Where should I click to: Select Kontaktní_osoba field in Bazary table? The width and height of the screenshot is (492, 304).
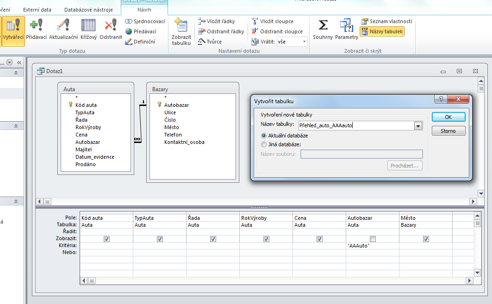184,142
